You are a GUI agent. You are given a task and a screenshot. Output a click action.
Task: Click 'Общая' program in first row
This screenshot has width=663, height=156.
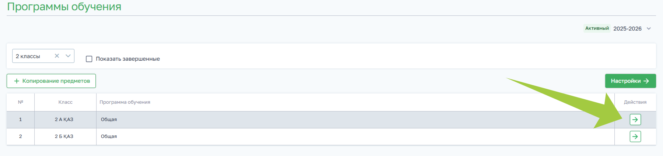109,120
